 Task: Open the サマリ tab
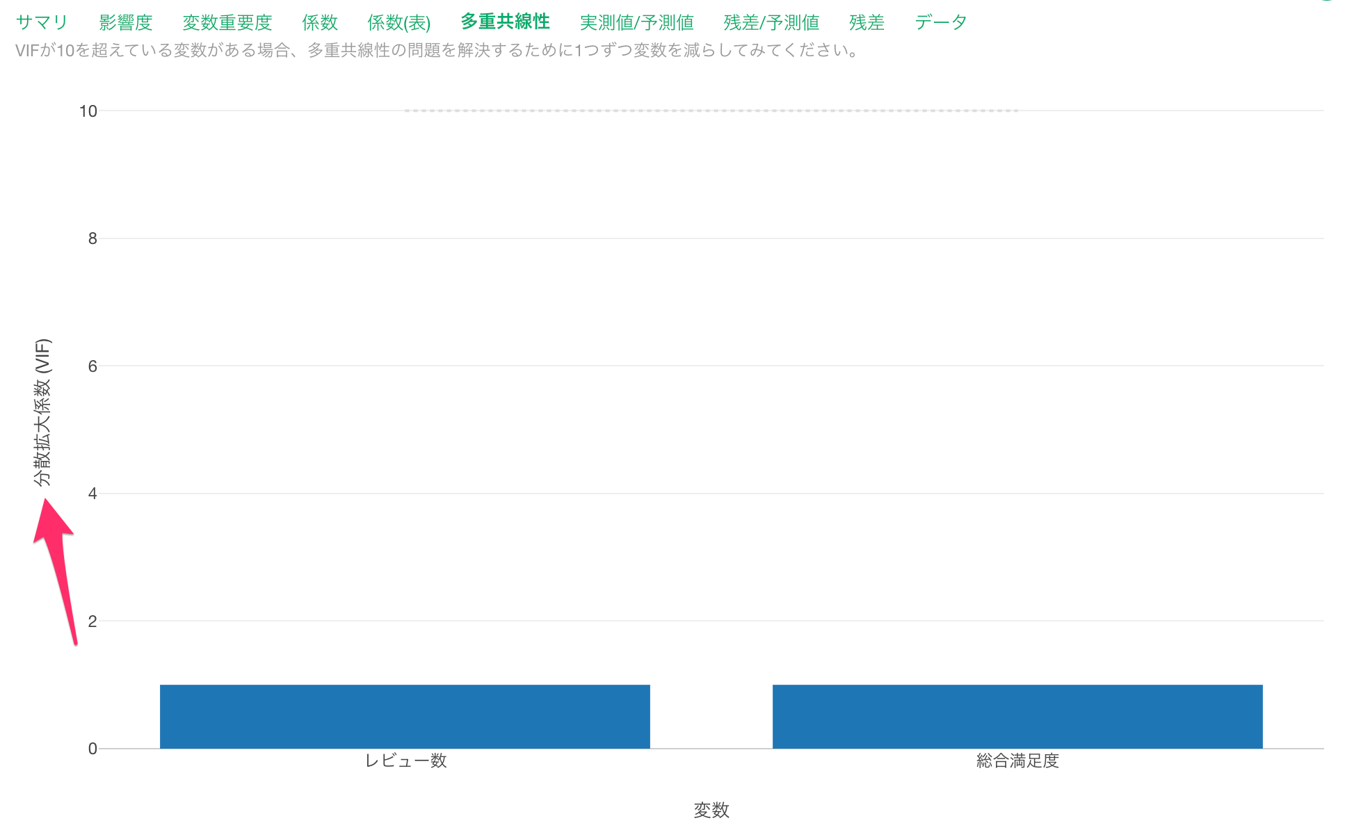[42, 23]
